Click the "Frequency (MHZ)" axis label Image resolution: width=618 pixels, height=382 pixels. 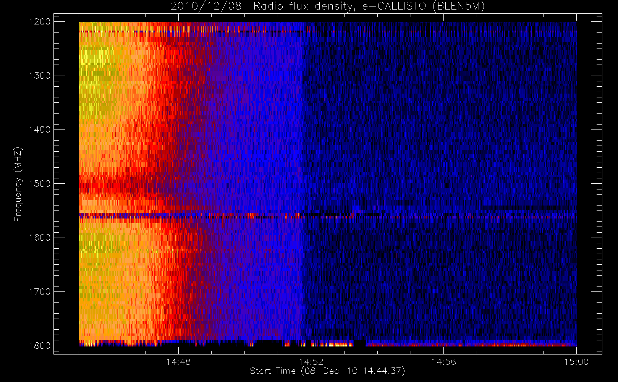tap(18, 184)
